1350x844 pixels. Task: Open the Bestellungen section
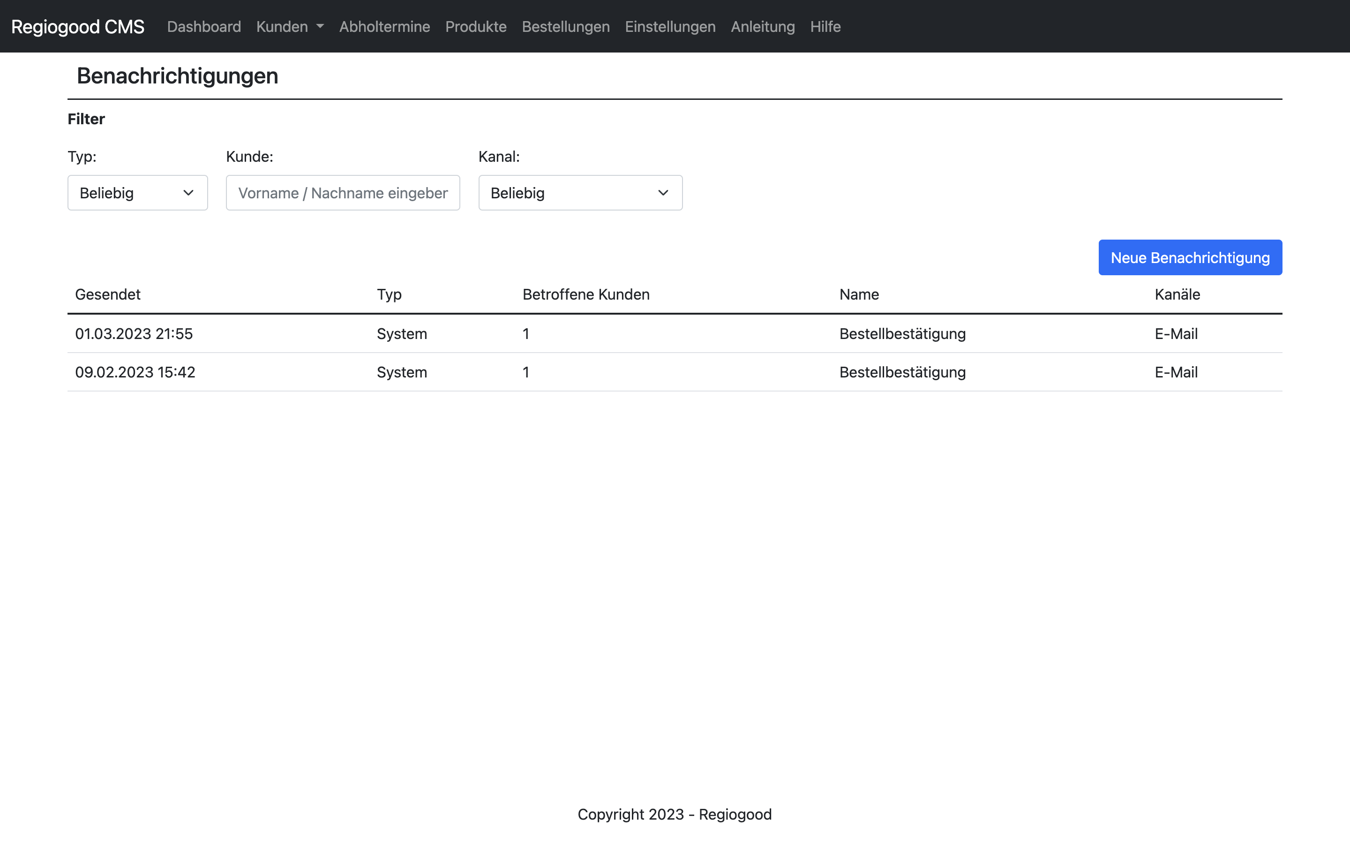point(565,26)
